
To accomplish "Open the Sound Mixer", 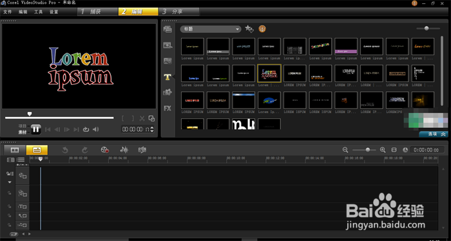I will click(124, 150).
